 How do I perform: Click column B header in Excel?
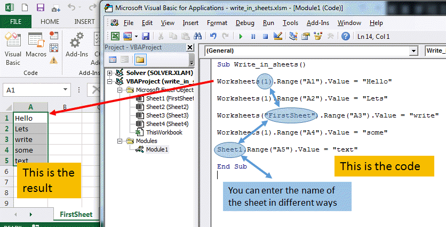[x=65, y=107]
